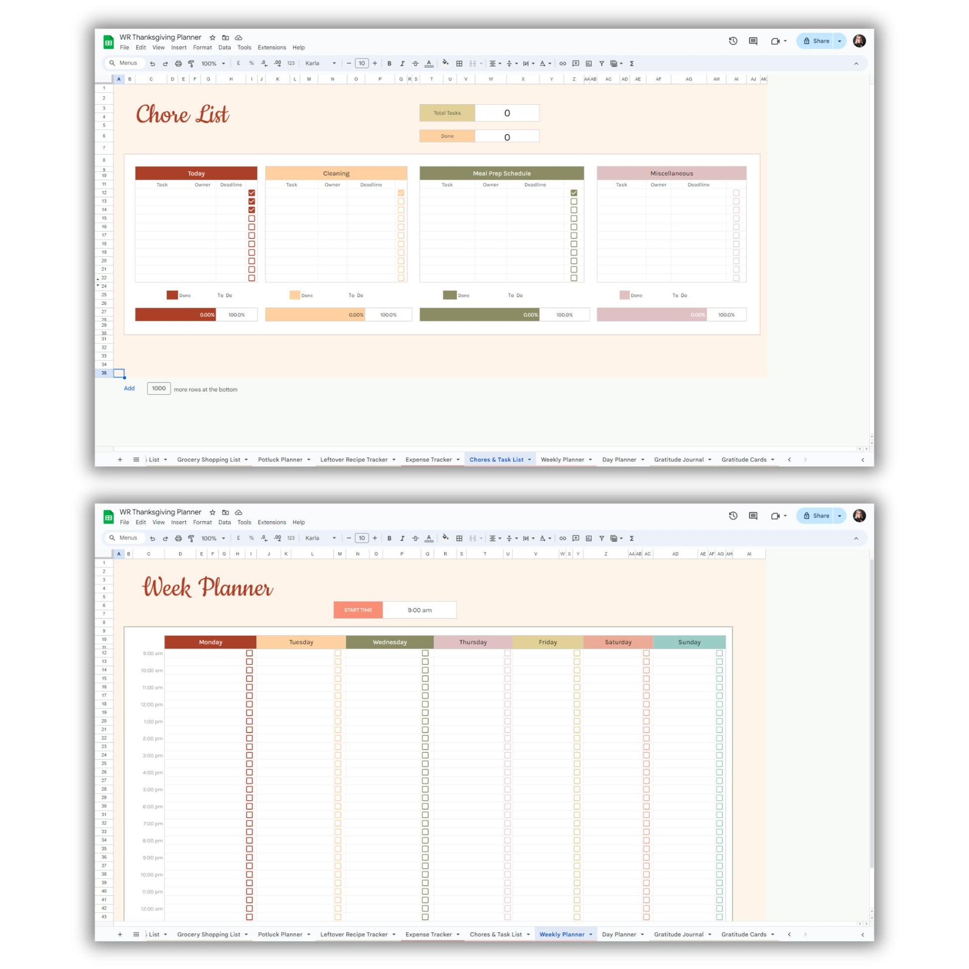Expand the Share button arrow in upper window
The width and height of the screenshot is (969, 969).
point(840,41)
